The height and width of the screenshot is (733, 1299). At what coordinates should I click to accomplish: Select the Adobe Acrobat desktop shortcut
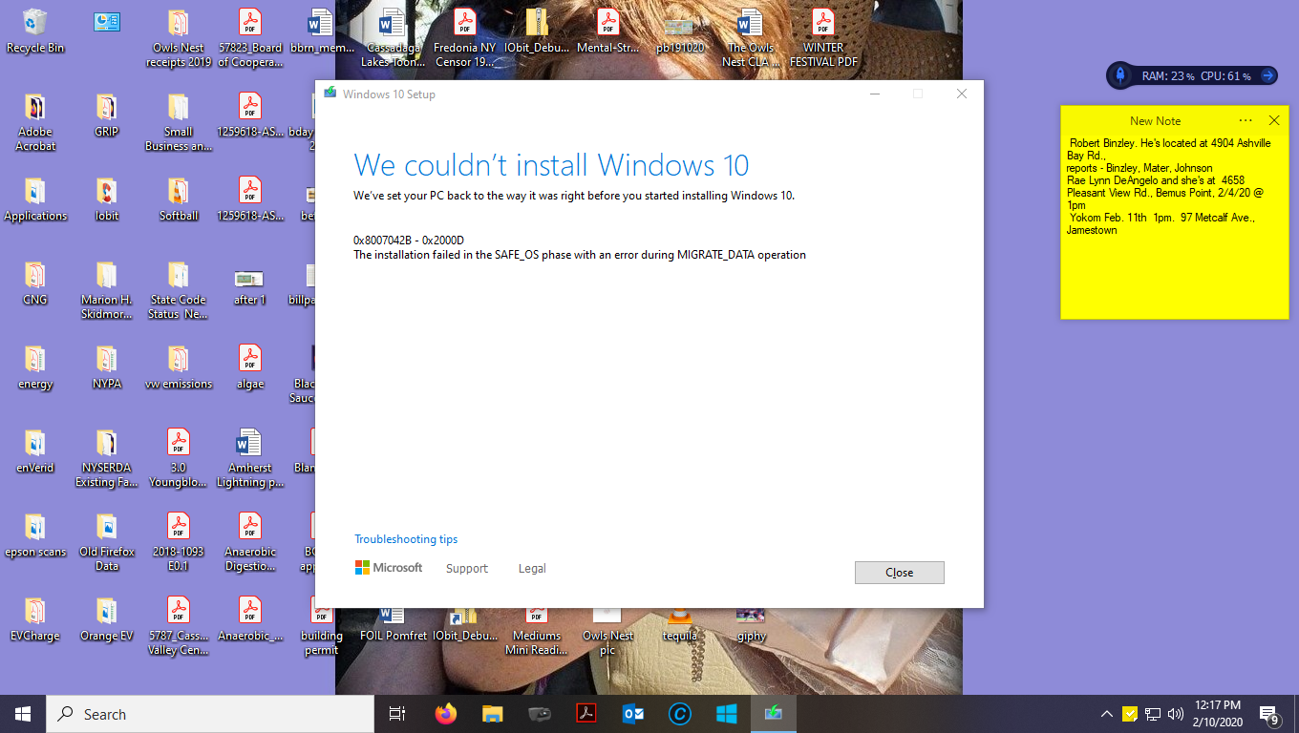coord(35,122)
